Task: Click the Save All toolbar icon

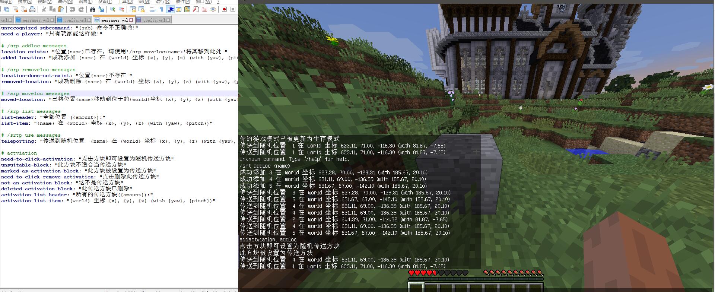Action: pyautogui.click(x=7, y=9)
